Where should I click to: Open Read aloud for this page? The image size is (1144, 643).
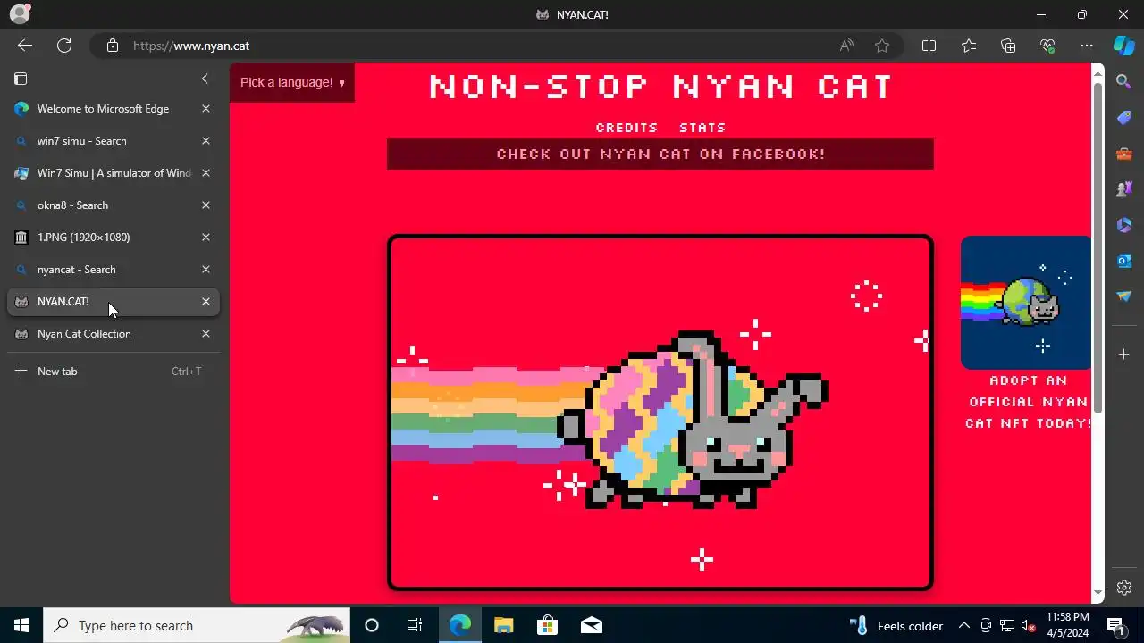pos(846,46)
